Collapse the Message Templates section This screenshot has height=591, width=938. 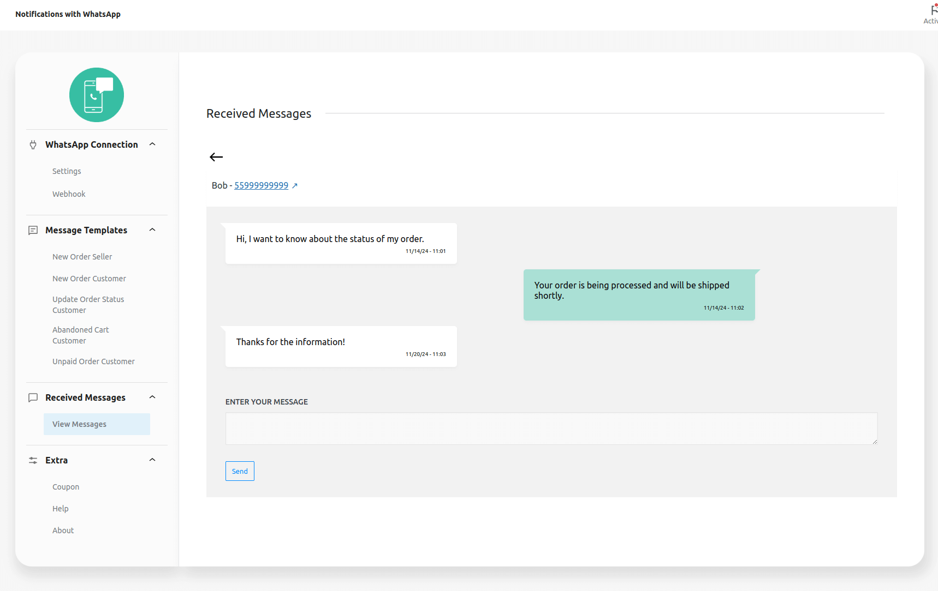(152, 230)
